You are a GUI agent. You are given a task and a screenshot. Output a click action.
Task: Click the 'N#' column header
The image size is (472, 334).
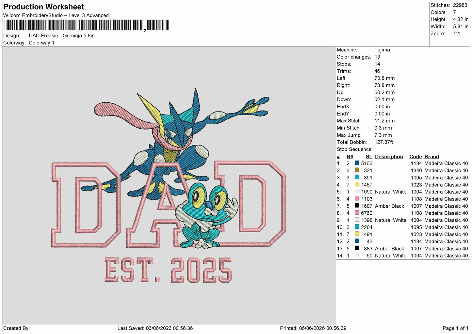350,157
